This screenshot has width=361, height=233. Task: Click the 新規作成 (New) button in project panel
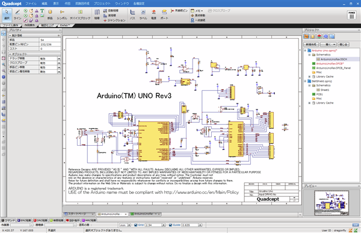point(311,44)
